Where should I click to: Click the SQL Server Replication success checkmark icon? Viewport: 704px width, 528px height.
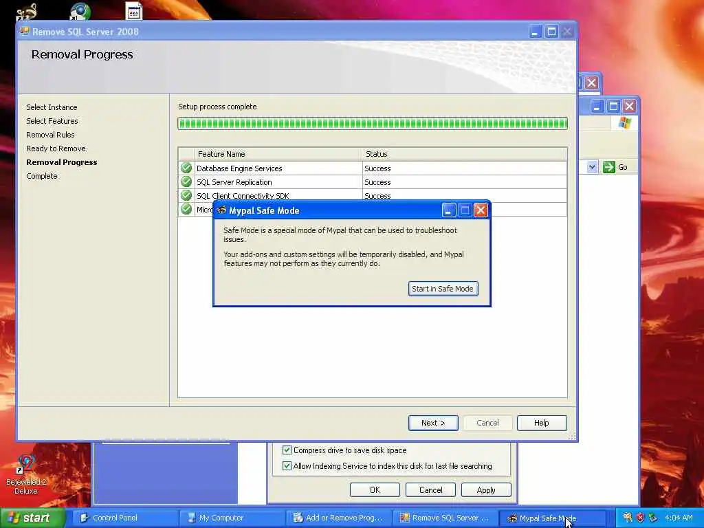(186, 181)
